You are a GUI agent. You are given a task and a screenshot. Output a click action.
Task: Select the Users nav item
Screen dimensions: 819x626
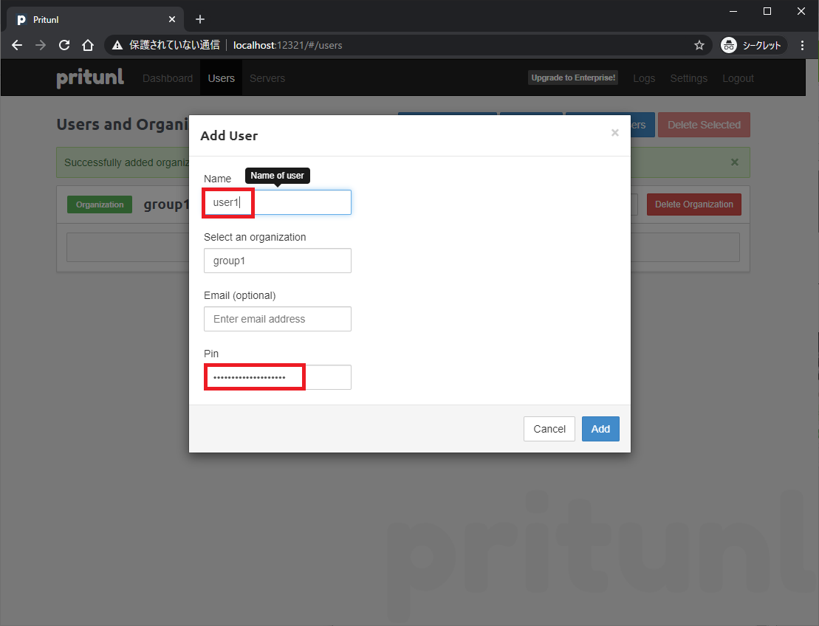point(221,78)
